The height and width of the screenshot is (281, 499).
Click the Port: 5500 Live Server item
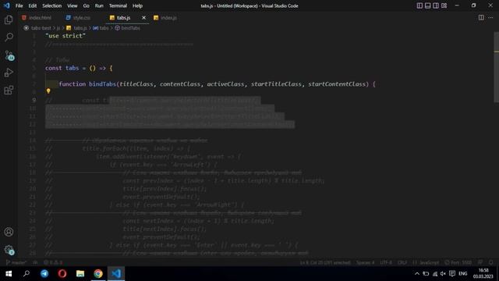pyautogui.click(x=458, y=262)
